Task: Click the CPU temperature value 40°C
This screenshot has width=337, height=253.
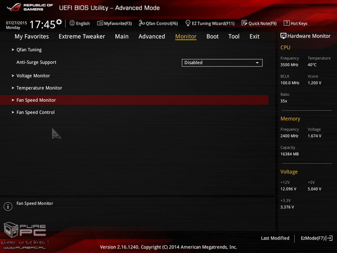Action: tap(312, 65)
